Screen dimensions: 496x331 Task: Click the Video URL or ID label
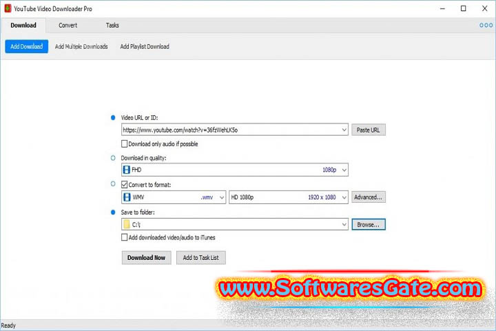click(x=139, y=118)
